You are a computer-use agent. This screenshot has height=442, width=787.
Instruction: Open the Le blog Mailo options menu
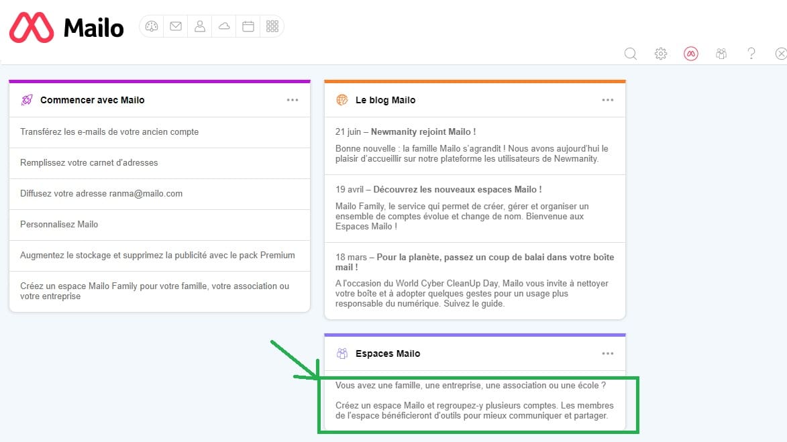(608, 100)
